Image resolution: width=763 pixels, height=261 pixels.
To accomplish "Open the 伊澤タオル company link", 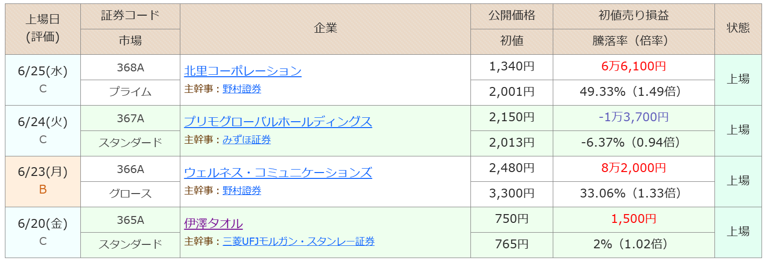I will coord(213,224).
